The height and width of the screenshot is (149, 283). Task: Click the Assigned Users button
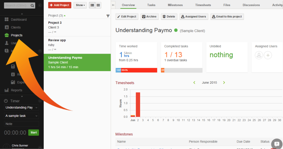coord(194,17)
